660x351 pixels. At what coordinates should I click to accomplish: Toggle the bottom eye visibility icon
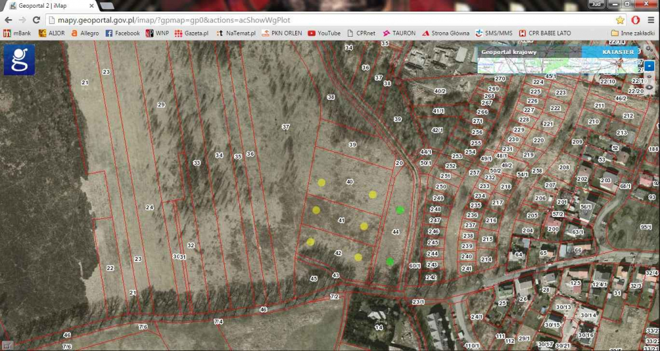(649, 87)
